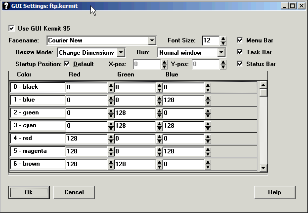Disable the Menu Bar checkbox
The height and width of the screenshot is (213, 308).
click(240, 40)
